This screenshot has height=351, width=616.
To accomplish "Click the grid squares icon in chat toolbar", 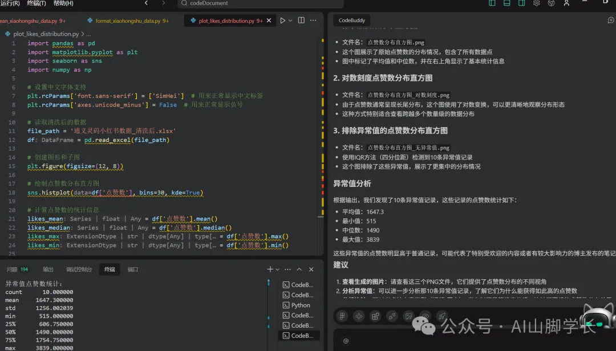I will (375, 316).
